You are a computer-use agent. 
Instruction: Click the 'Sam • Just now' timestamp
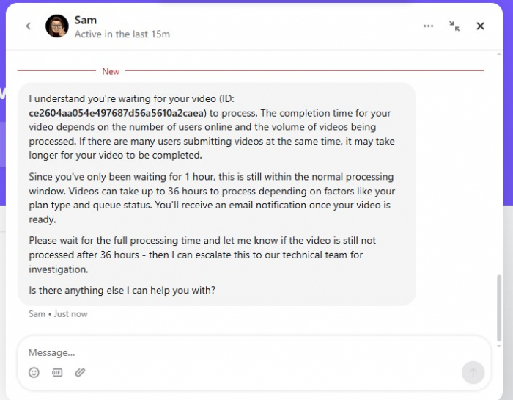click(58, 314)
